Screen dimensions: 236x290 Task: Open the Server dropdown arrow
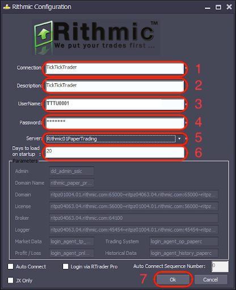pos(179,139)
